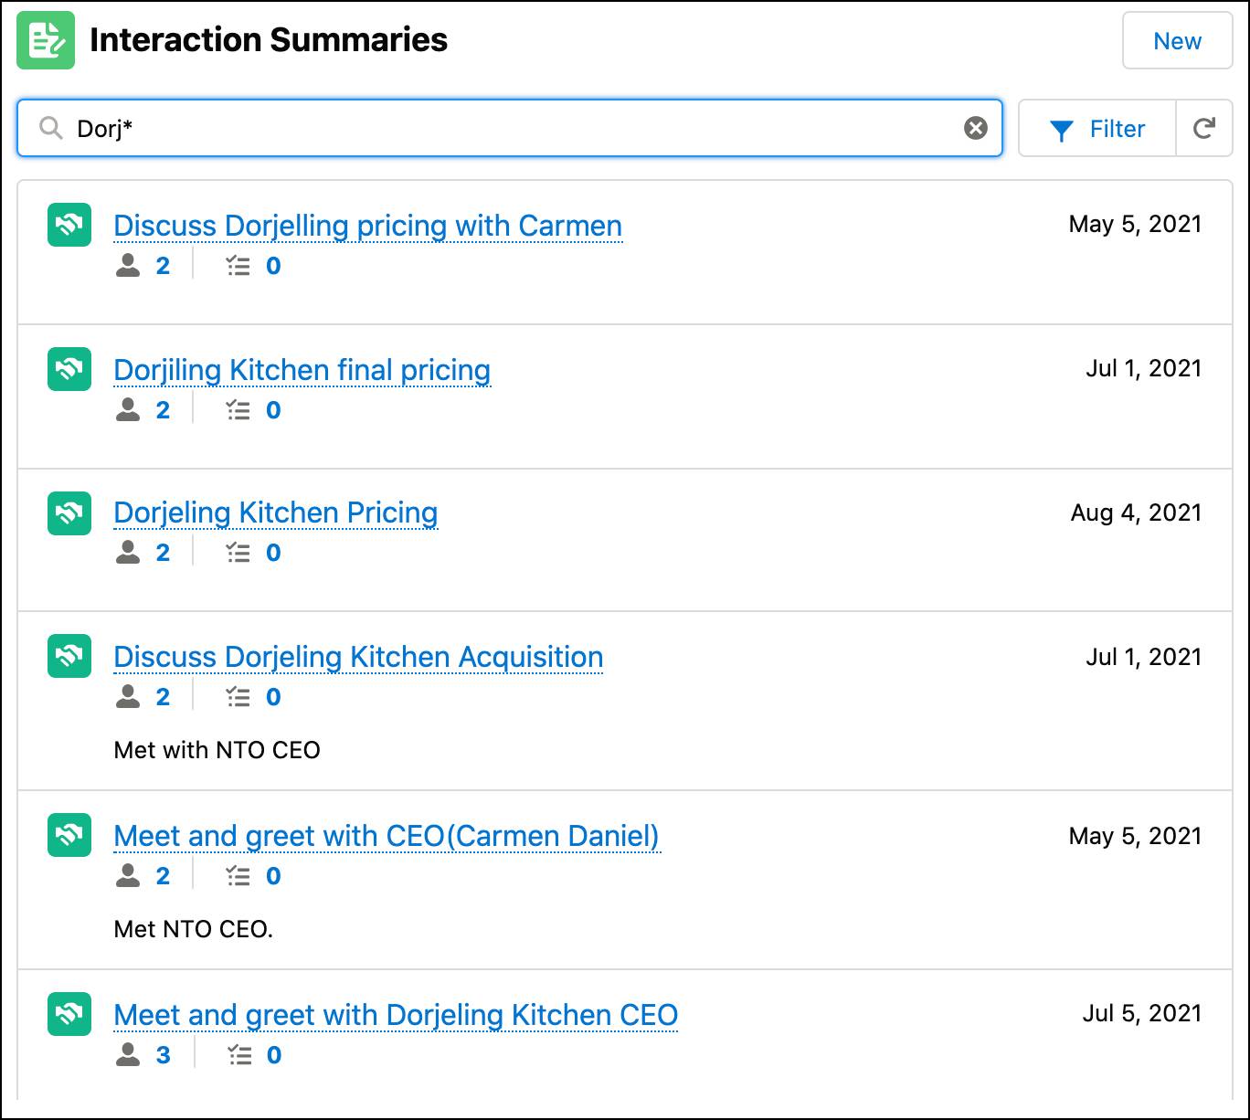Image resolution: width=1250 pixels, height=1120 pixels.
Task: Open Discuss Dorjeling Kitchen Acquisition
Action: pos(358,657)
